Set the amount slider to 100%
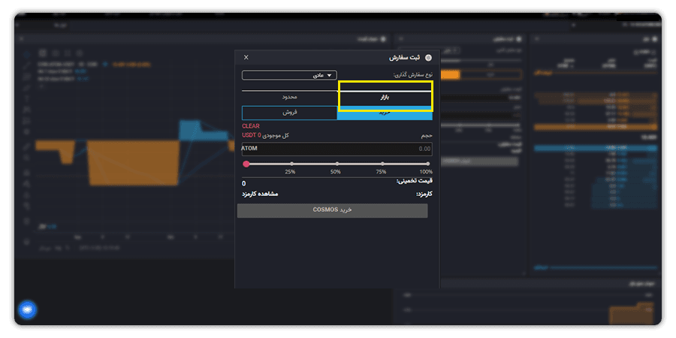 coord(427,164)
